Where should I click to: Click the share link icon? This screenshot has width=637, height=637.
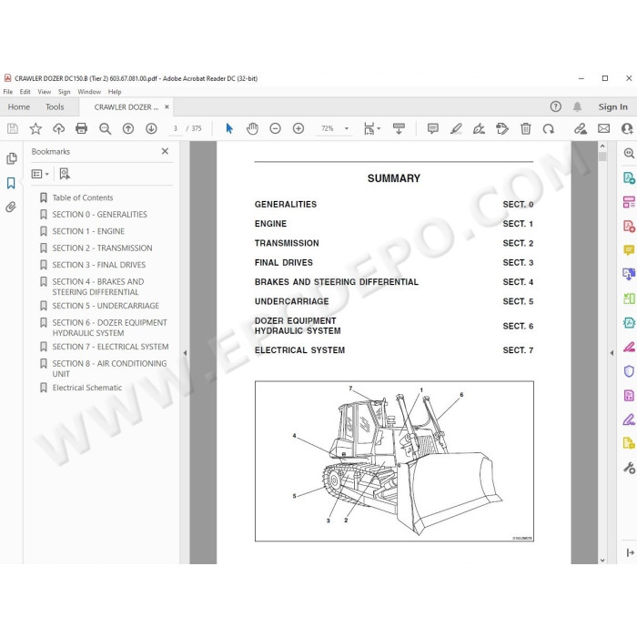point(581,129)
